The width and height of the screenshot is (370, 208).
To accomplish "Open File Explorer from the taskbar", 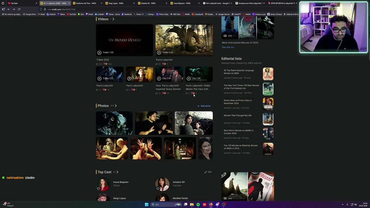I will pyautogui.click(x=192, y=205).
